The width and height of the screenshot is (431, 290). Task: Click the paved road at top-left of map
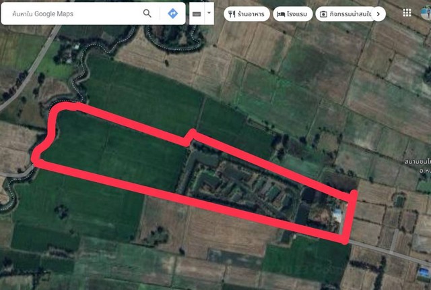[32, 67]
